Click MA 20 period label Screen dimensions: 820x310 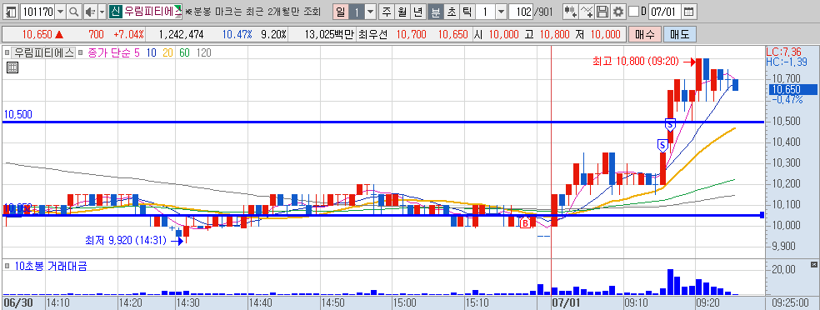(x=167, y=52)
